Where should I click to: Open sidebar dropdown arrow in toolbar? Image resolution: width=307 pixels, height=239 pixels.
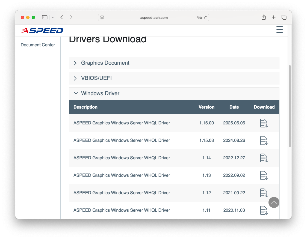click(x=52, y=17)
